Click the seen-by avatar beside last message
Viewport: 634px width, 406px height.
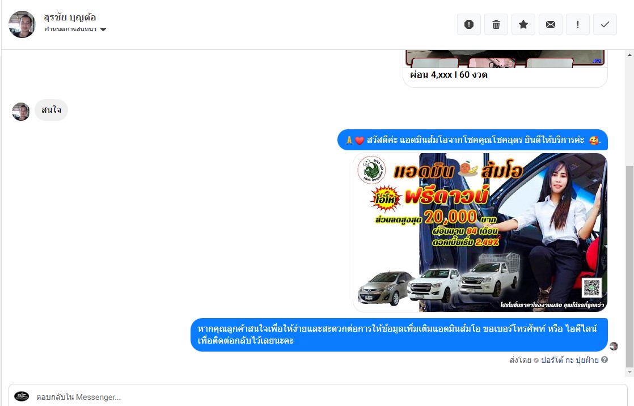coord(614,346)
